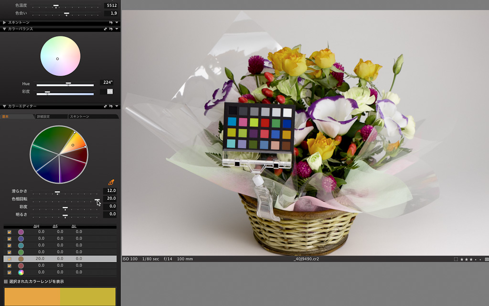Open the カラーエディター panel options dropdown

tap(117, 106)
